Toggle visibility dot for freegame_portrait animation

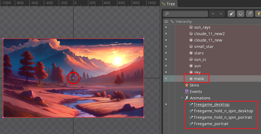pyautogui.click(x=166, y=124)
